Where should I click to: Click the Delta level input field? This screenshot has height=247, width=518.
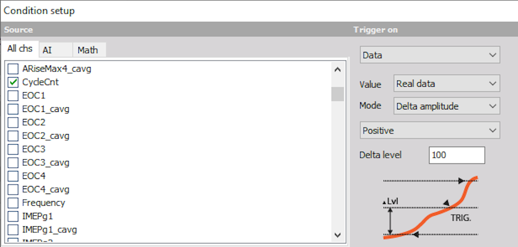[x=457, y=155]
